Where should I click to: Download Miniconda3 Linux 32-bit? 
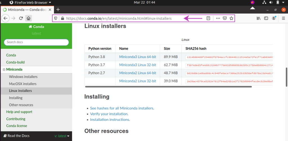pyautogui.click(x=138, y=65)
